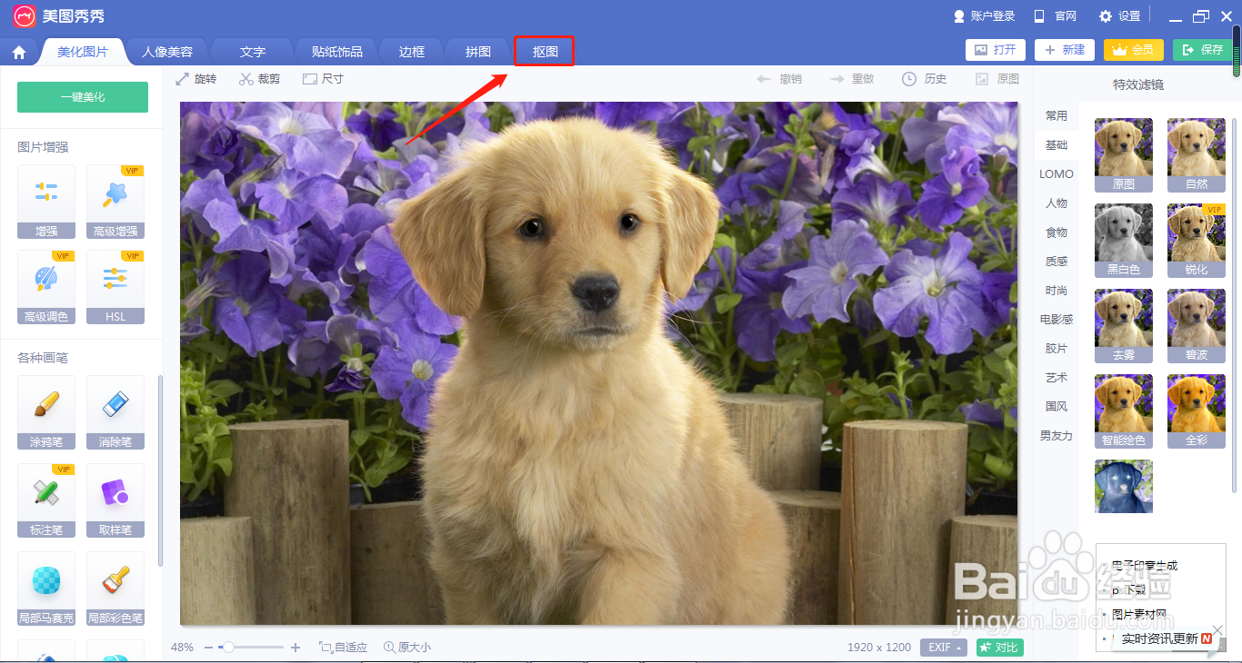
Task: Select the 标注笔 annotation pen
Action: (46, 500)
